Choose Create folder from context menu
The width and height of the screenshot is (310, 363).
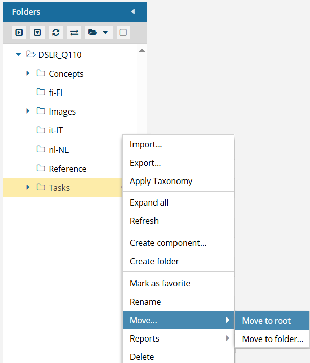178,261
